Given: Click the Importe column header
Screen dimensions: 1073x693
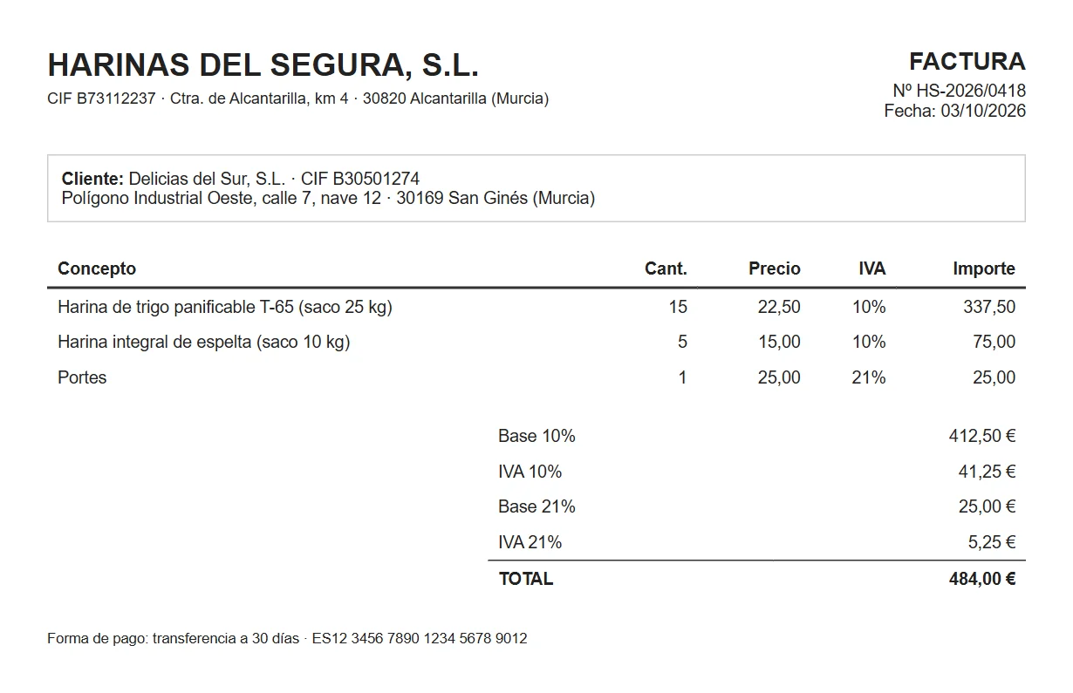Looking at the screenshot, I should [984, 268].
